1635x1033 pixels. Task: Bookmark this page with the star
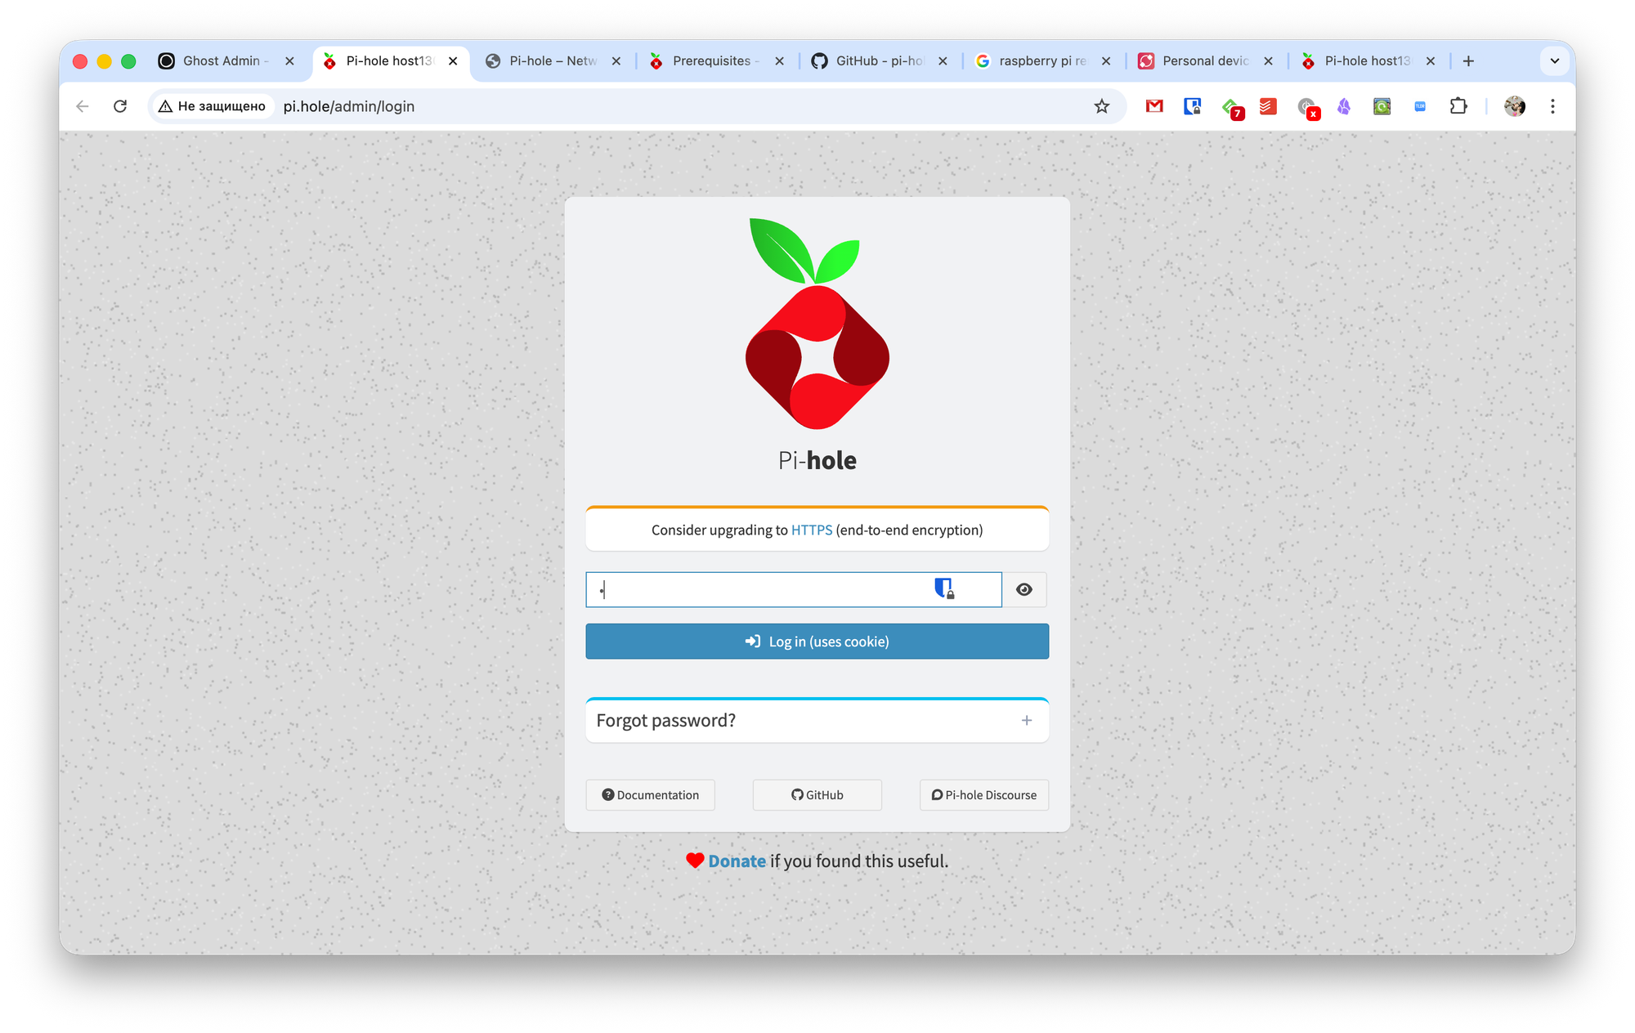coord(1102,106)
